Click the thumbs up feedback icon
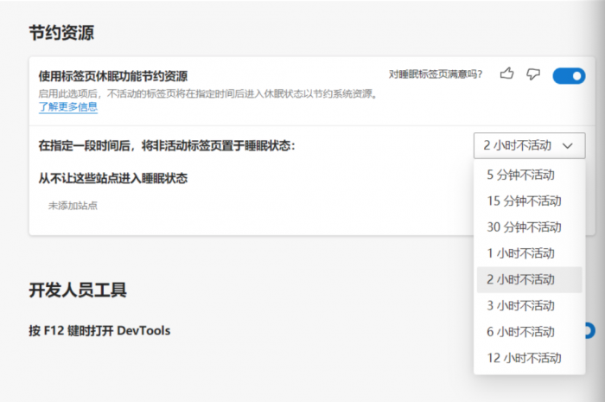The width and height of the screenshot is (605, 402). tap(506, 73)
